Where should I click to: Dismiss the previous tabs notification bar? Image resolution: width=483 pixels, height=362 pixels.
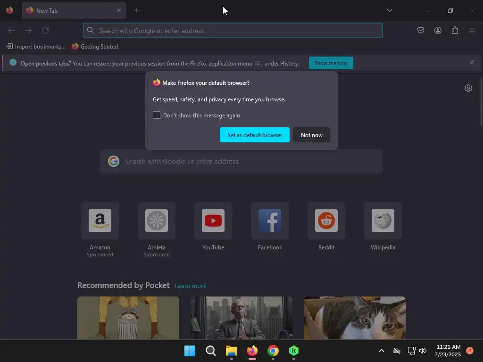[472, 63]
